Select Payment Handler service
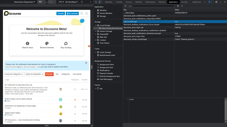227x127 pixels. click(106, 73)
